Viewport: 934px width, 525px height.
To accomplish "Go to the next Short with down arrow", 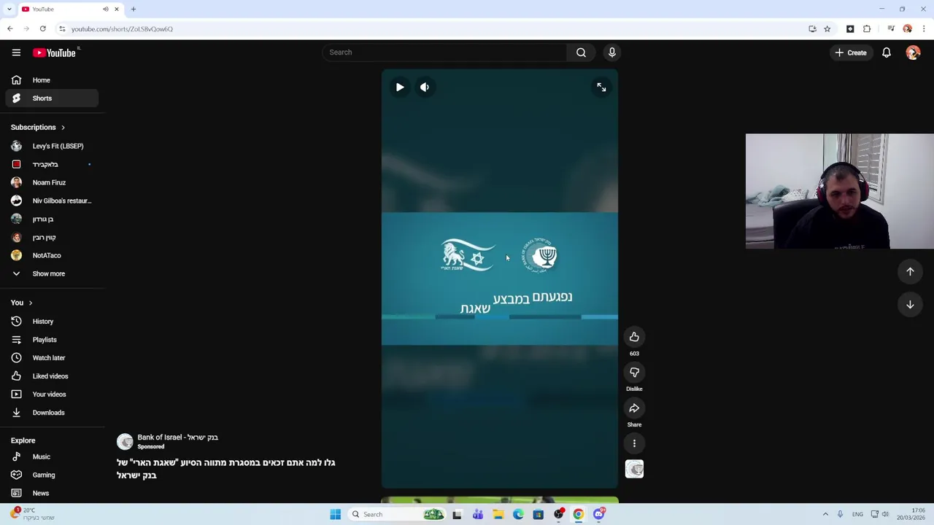I will (910, 305).
